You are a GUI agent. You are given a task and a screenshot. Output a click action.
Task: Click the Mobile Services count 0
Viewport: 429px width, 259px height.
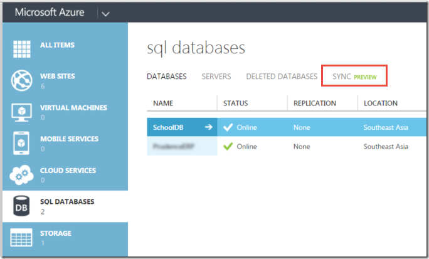(43, 149)
